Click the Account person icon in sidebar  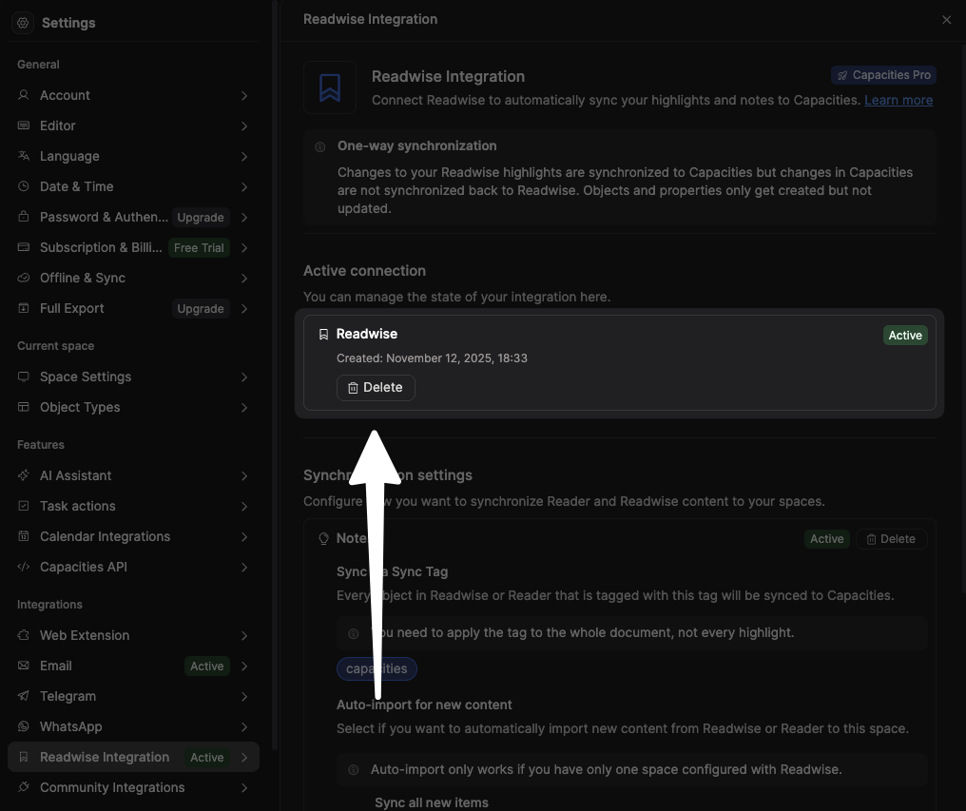(x=24, y=95)
